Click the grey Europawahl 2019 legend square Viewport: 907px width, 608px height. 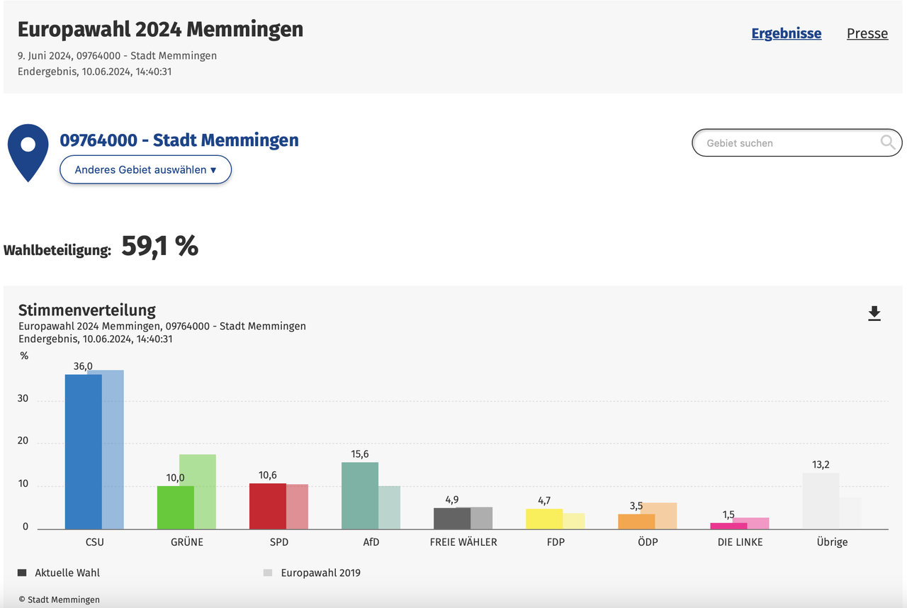(268, 573)
